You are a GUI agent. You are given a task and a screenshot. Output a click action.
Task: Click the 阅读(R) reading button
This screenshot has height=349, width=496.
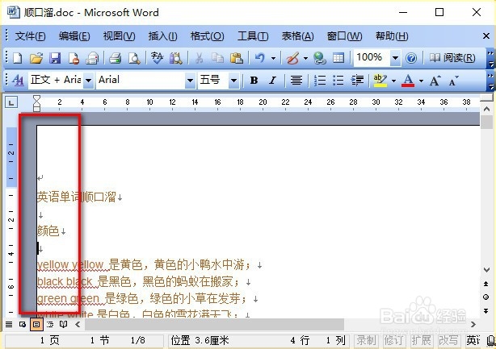tap(452, 58)
